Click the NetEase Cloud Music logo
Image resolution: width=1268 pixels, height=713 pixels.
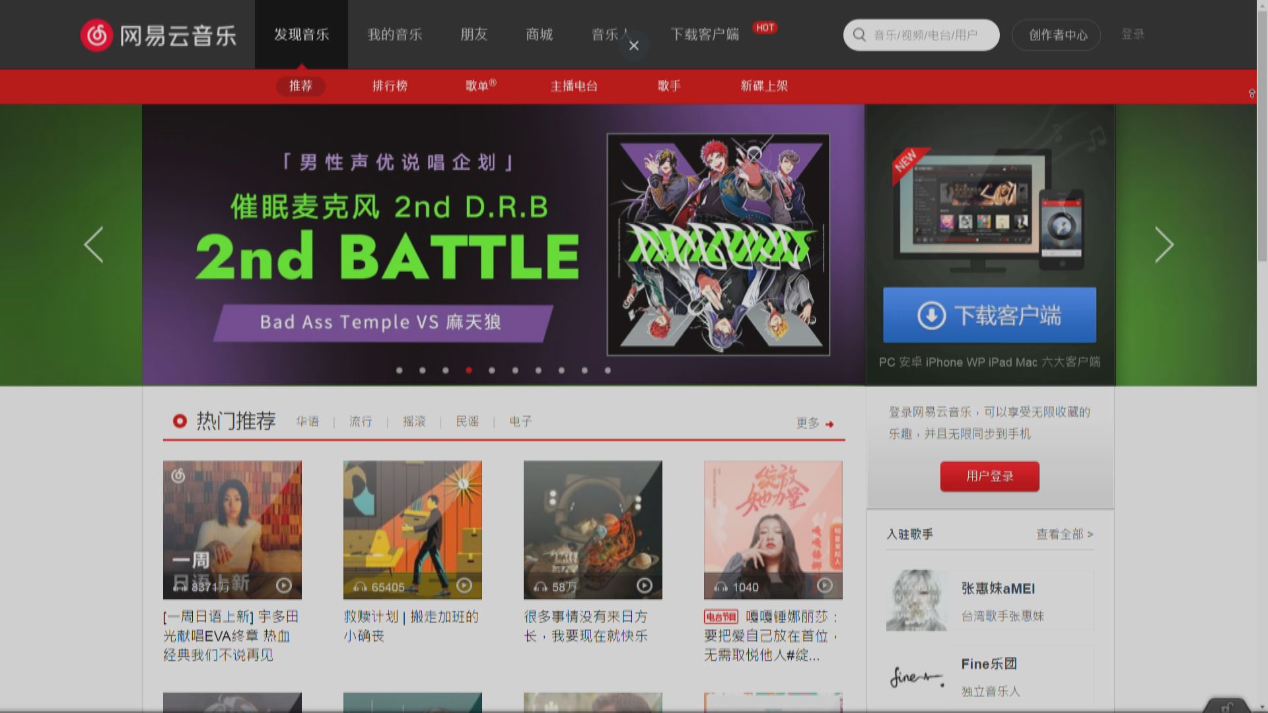158,34
